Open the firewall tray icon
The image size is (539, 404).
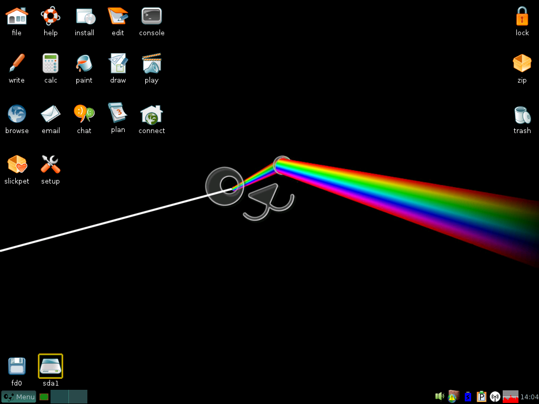453,396
